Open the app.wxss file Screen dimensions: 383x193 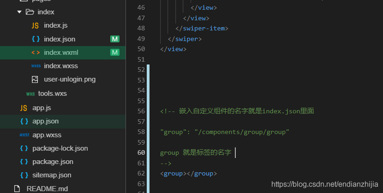point(47,135)
